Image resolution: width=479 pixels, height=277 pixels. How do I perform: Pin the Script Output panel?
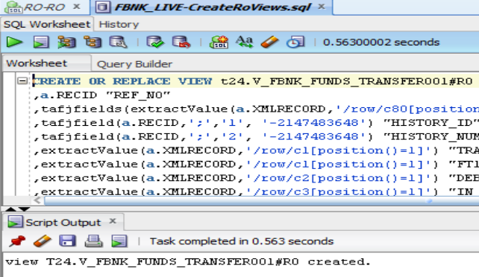pos(17,241)
